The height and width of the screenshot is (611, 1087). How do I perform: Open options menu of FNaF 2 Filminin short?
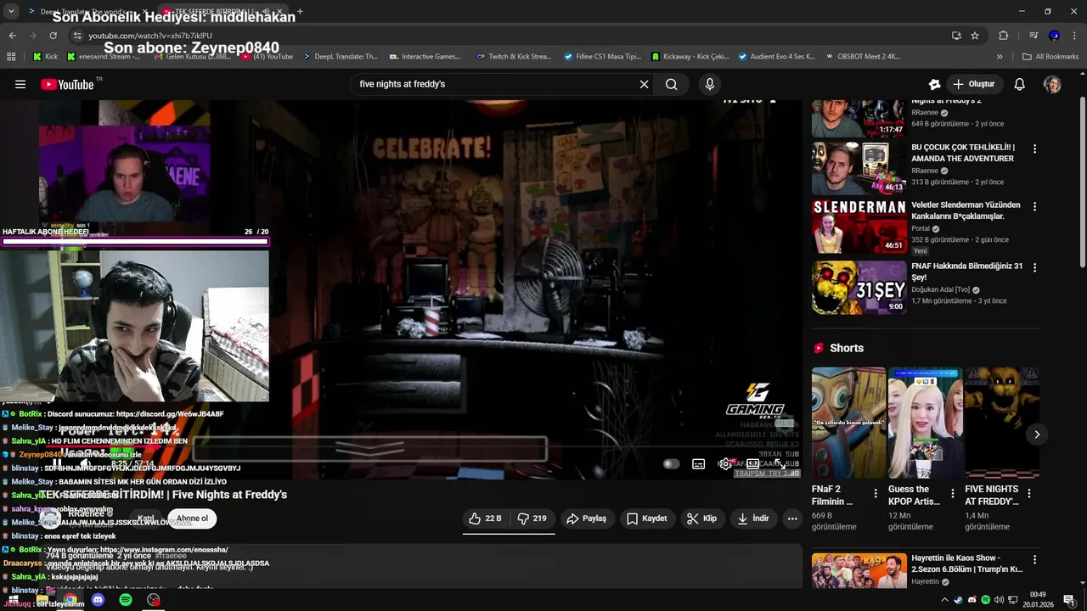point(876,493)
